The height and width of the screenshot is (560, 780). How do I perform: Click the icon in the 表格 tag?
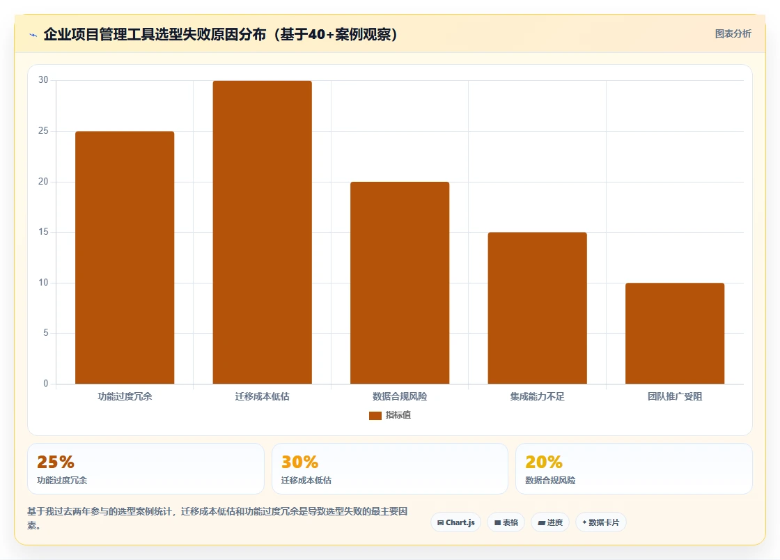pos(497,522)
